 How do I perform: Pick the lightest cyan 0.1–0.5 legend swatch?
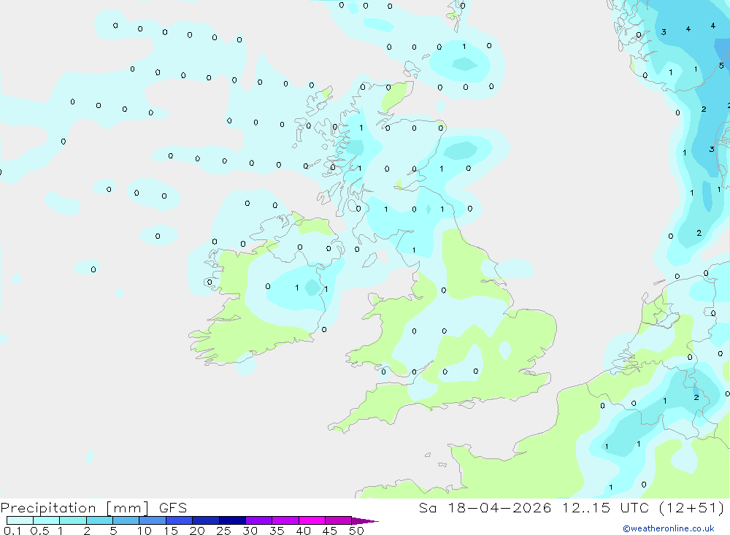point(20,520)
